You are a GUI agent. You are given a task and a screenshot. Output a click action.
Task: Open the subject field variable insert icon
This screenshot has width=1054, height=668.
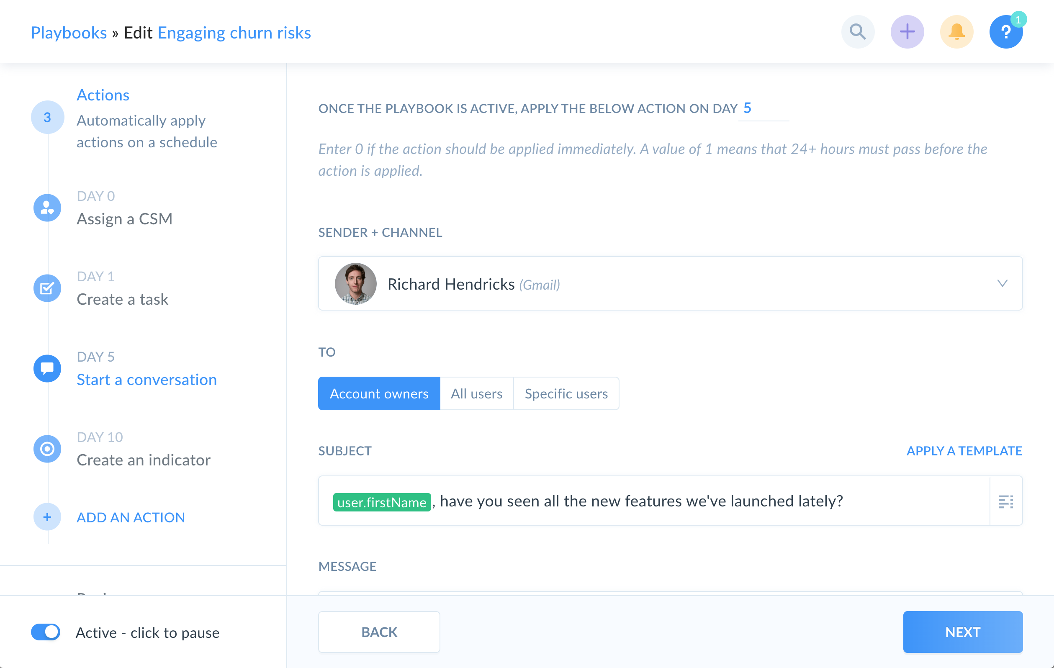tap(1005, 501)
